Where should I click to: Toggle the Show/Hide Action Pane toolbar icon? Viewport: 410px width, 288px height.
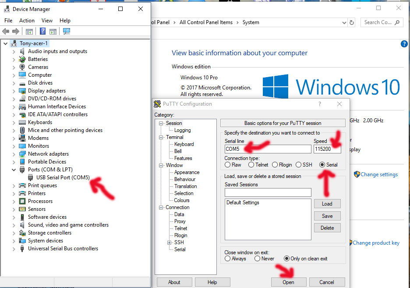pyautogui.click(x=53, y=32)
